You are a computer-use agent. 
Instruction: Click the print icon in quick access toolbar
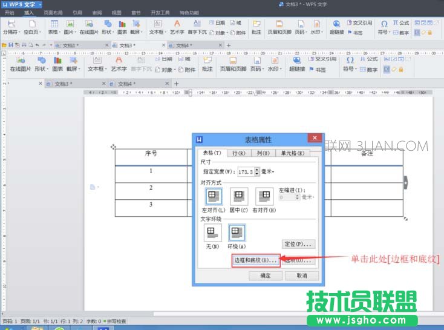click(24, 45)
